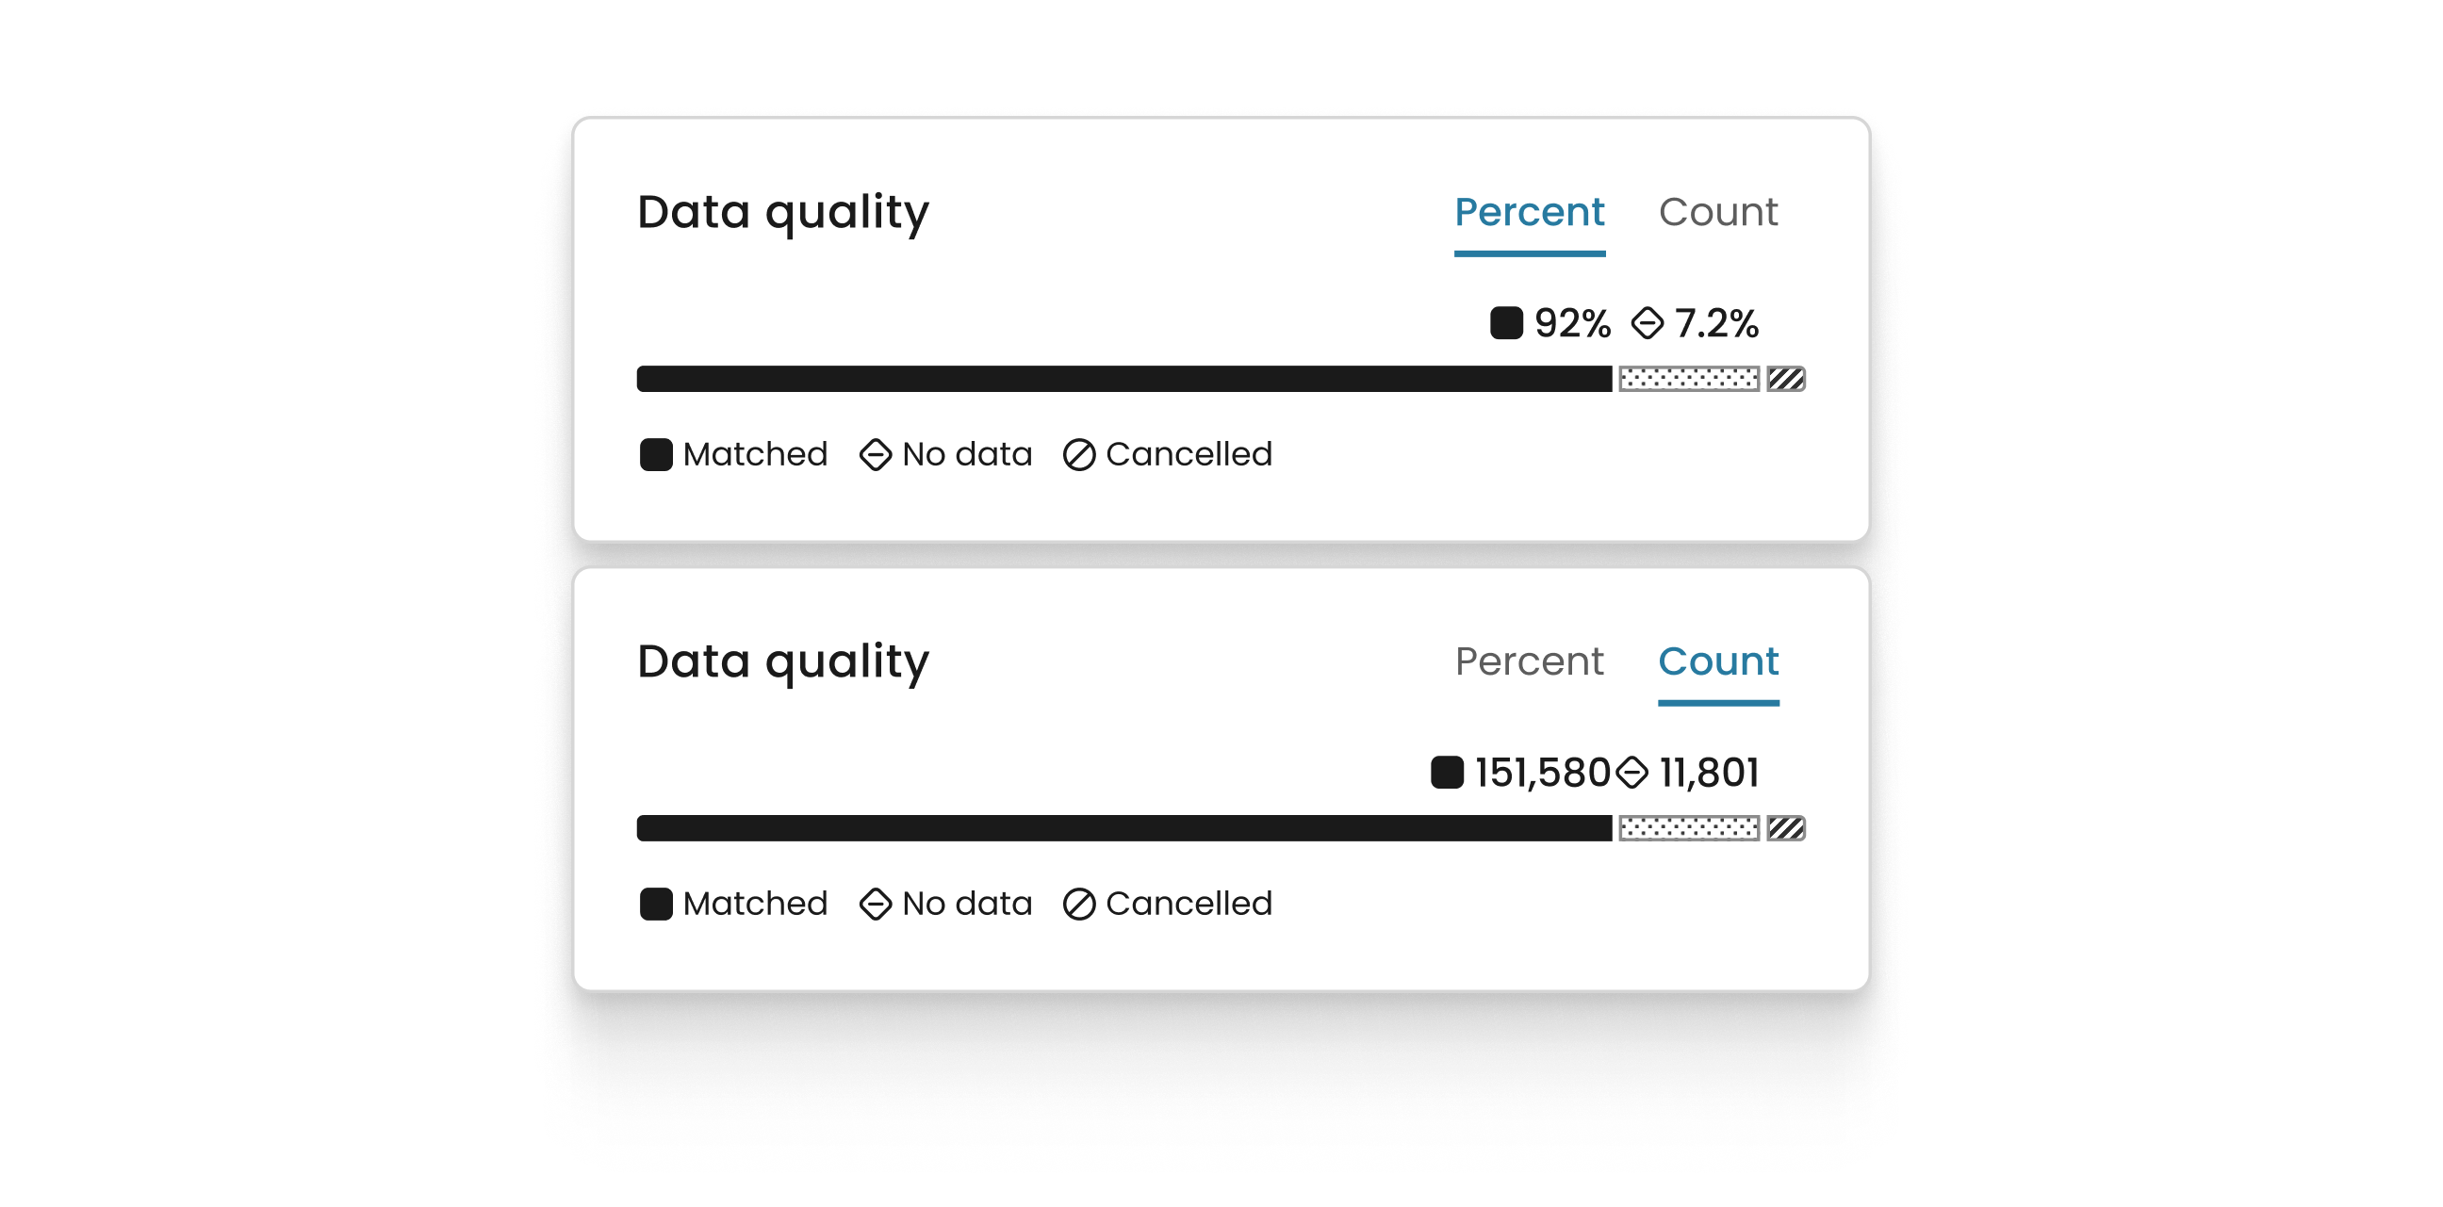Click the striped Cancelled bar segment in top card

coord(1785,380)
